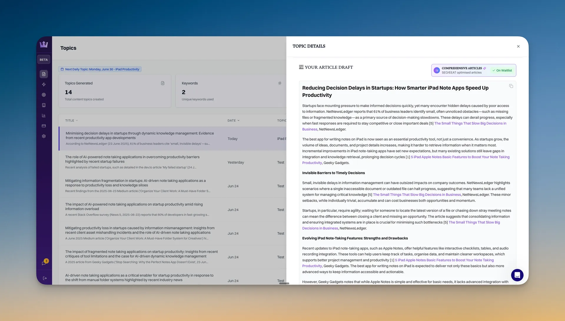Open the chat widget bubble
The width and height of the screenshot is (565, 321).
point(517,275)
